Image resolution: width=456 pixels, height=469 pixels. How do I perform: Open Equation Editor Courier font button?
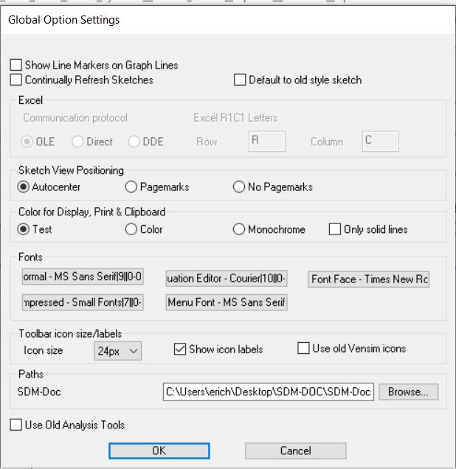pos(227,279)
